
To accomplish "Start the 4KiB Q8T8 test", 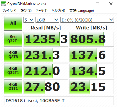I will point(13,55).
